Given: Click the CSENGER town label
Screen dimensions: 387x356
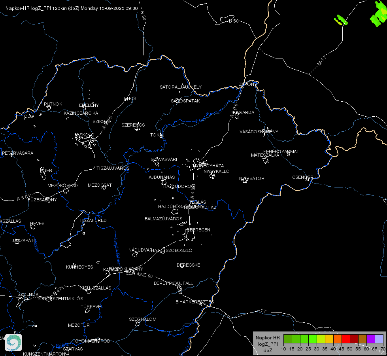Looking at the screenshot, I should [x=302, y=177].
